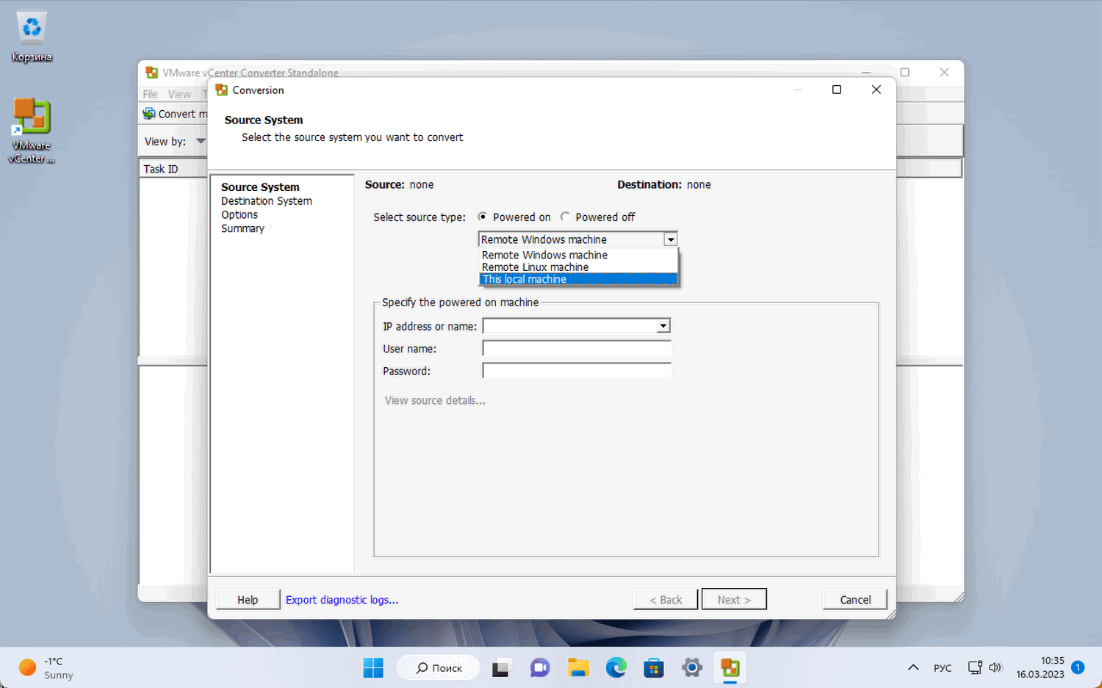The image size is (1102, 688).
Task: Click VMware Converter taskbar icon
Action: point(730,668)
